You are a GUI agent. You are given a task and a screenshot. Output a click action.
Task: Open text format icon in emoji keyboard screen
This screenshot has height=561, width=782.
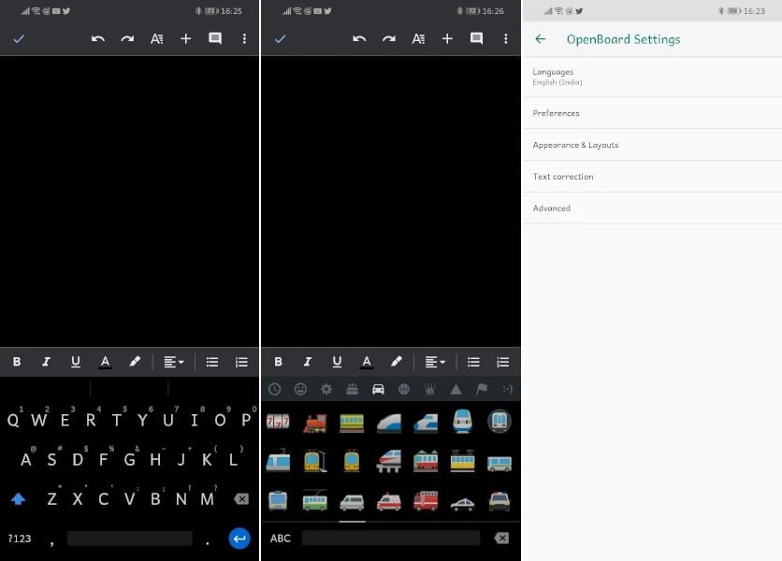418,39
